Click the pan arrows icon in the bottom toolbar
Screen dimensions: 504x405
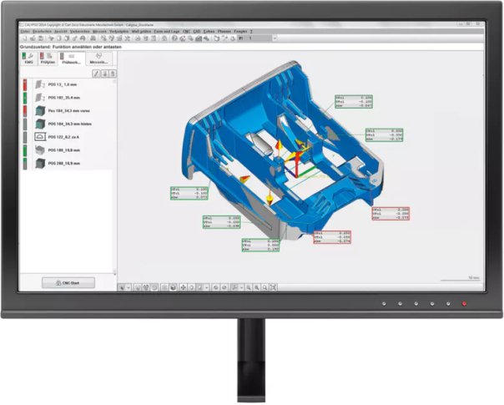click(184, 287)
